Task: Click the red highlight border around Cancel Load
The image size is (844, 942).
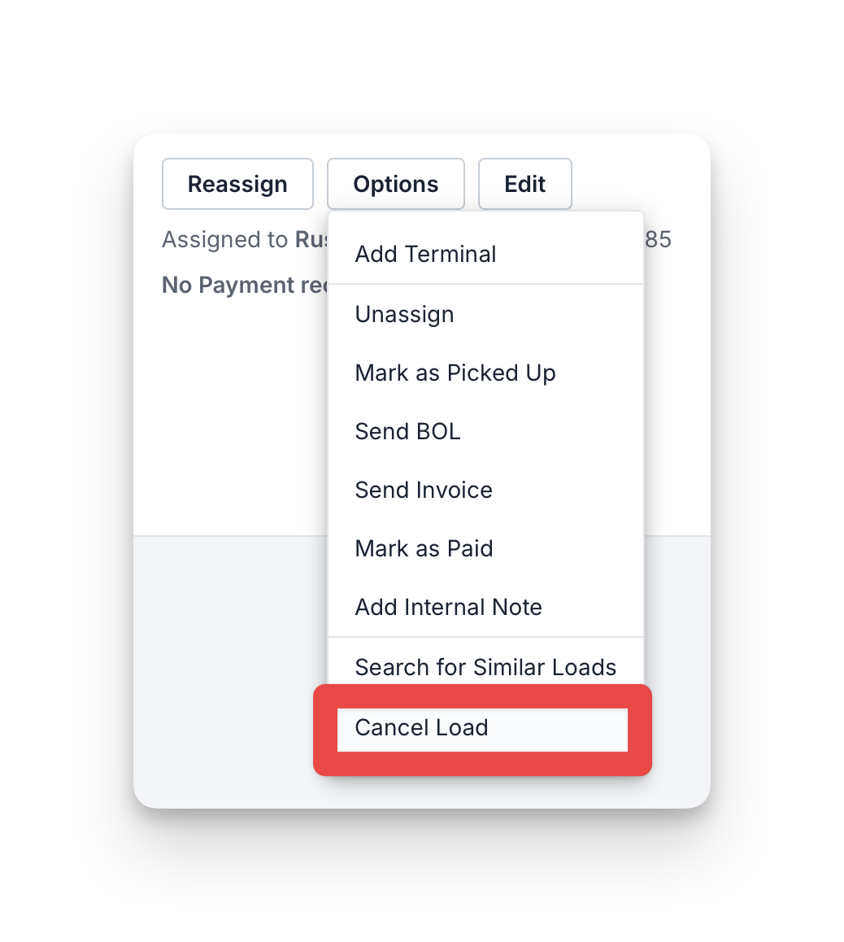Action: [x=482, y=696]
